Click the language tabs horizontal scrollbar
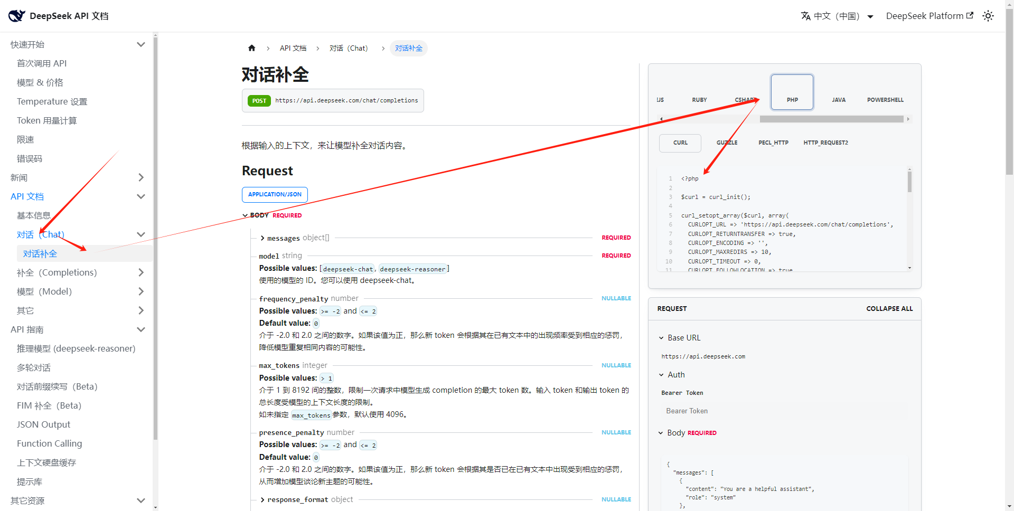1014x511 pixels. [831, 119]
